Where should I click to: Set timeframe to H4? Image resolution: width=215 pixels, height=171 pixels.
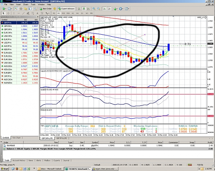point(77,13)
